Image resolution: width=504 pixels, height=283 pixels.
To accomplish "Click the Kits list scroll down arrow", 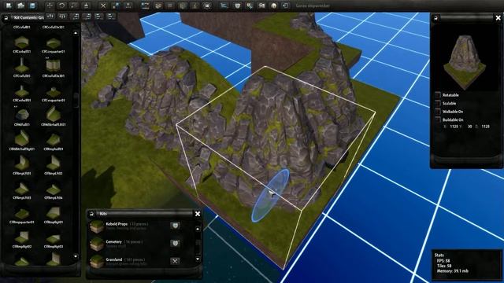I will [x=198, y=259].
